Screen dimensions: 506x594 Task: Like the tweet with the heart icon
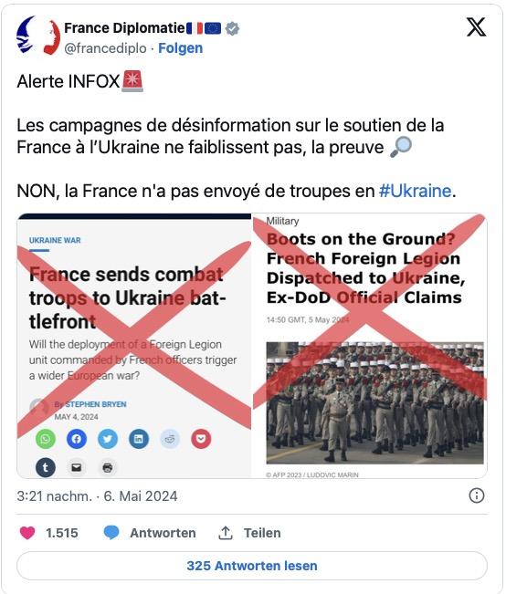point(27,533)
